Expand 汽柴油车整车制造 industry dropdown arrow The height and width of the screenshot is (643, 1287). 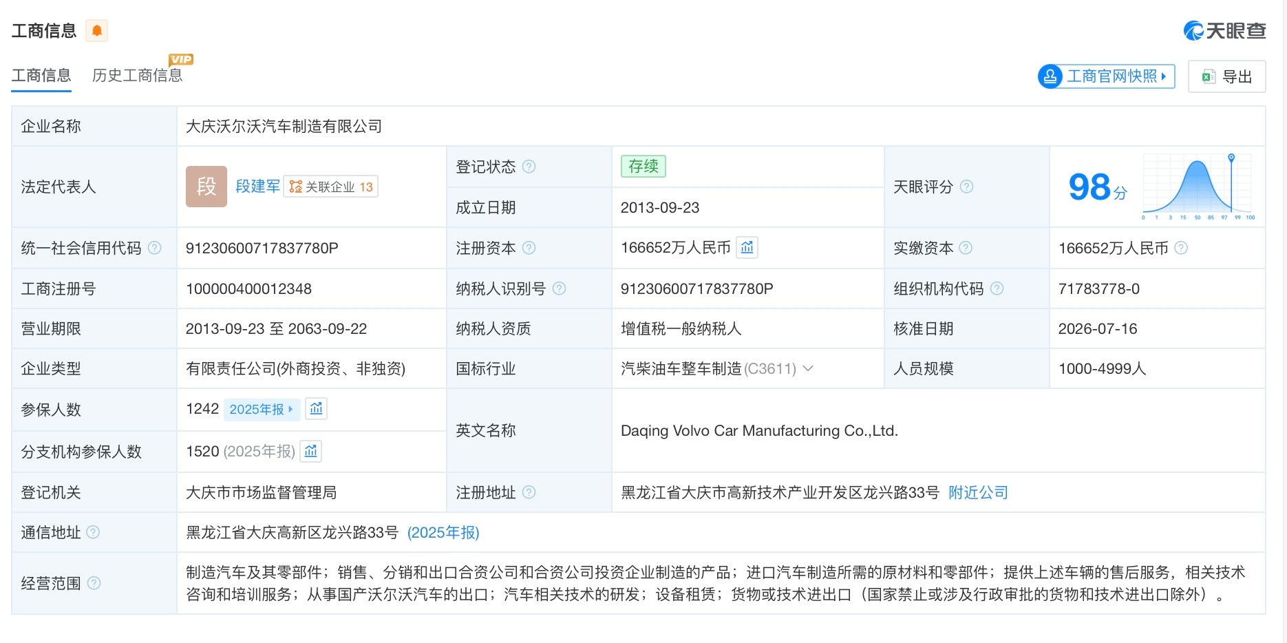tap(809, 368)
